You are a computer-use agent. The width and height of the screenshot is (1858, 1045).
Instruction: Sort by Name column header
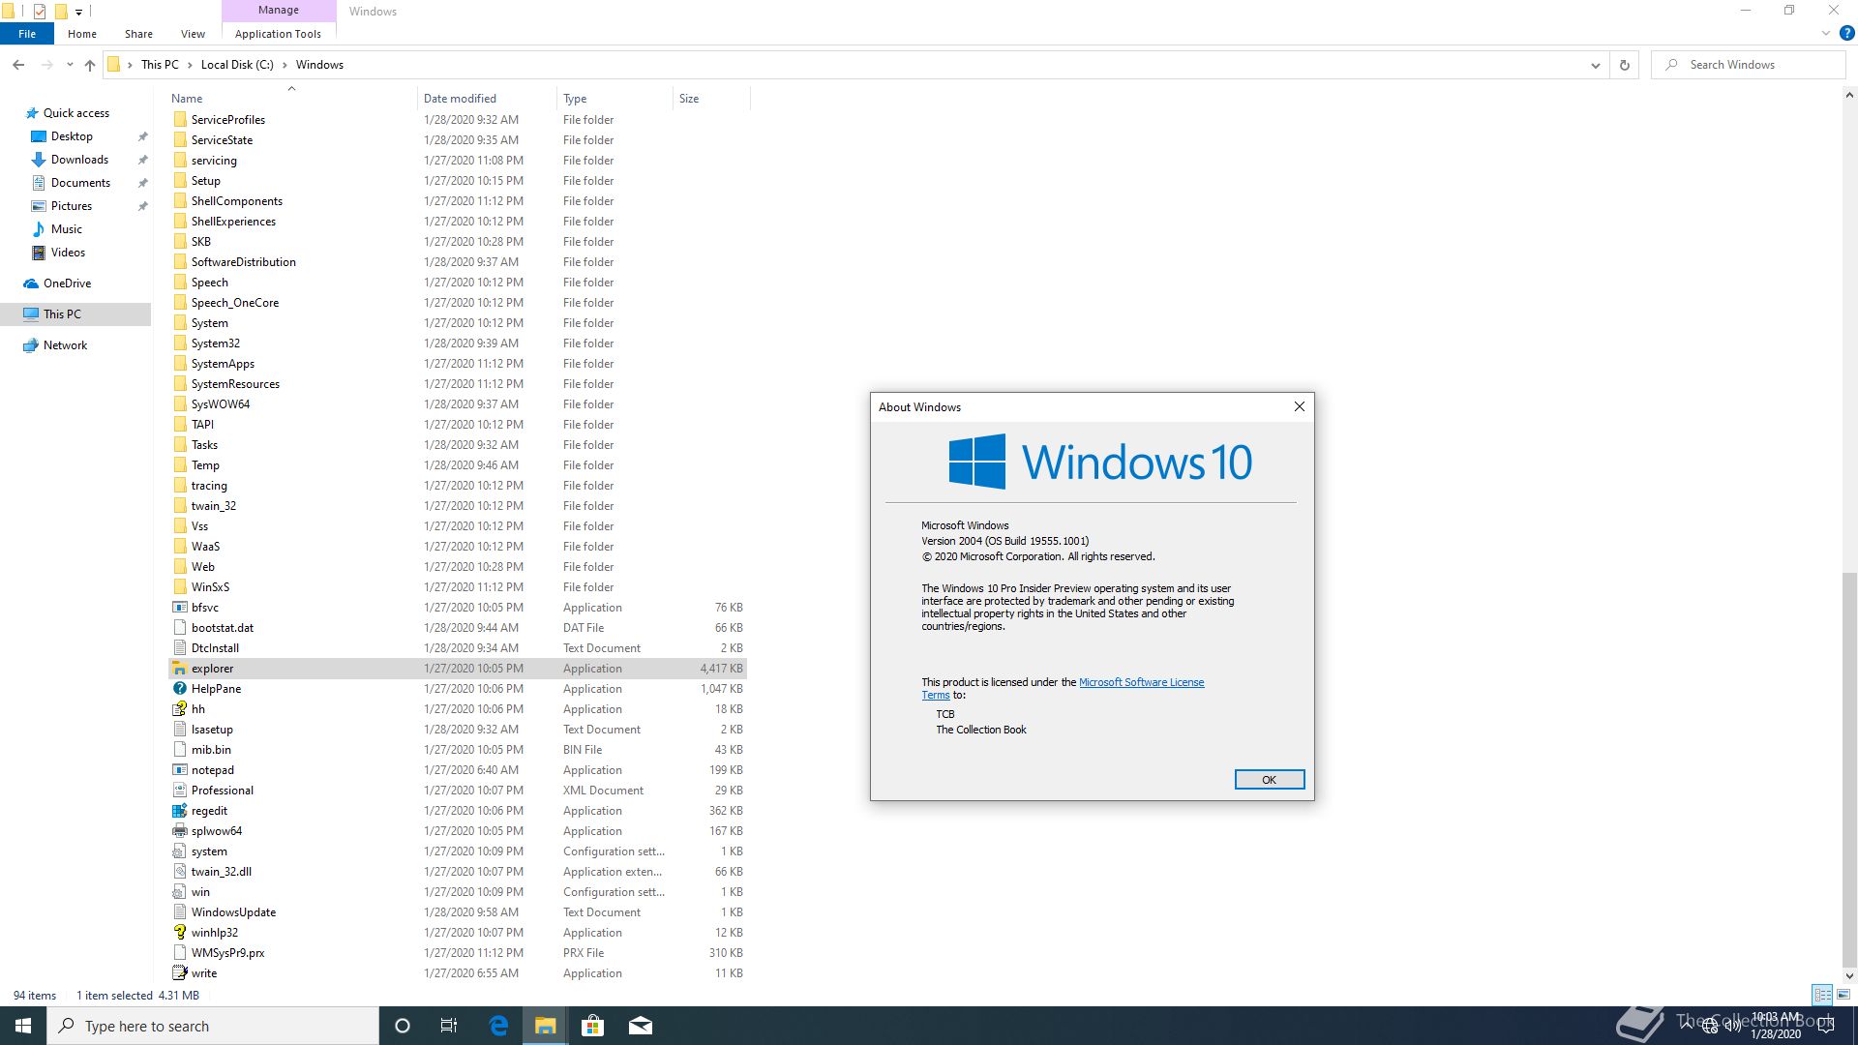(290, 99)
